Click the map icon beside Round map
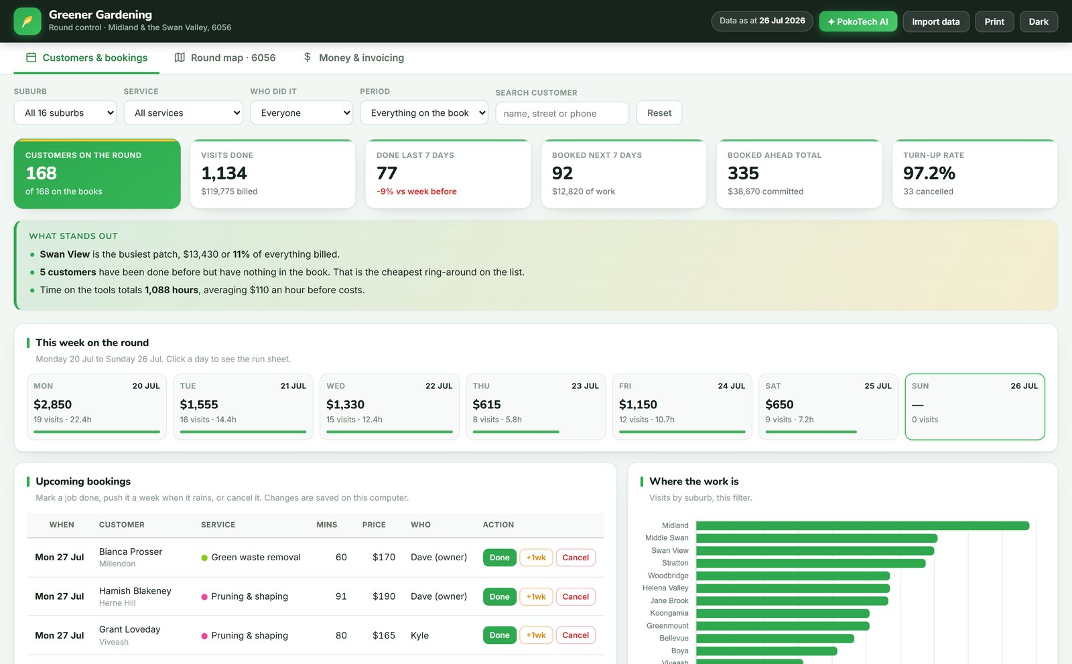The width and height of the screenshot is (1072, 664). point(180,58)
